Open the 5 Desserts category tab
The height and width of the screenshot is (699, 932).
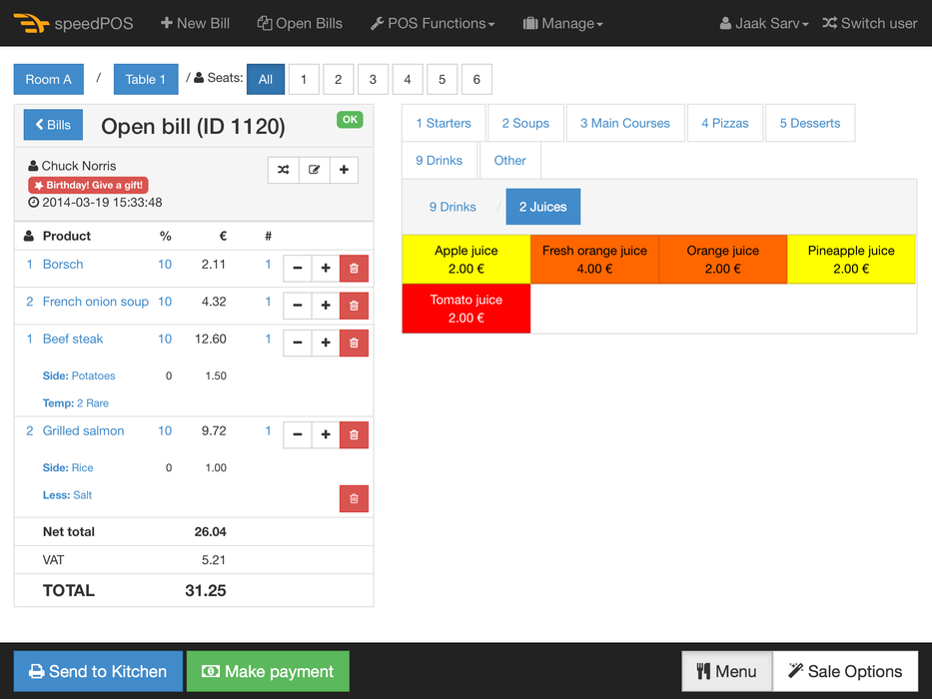tap(810, 123)
